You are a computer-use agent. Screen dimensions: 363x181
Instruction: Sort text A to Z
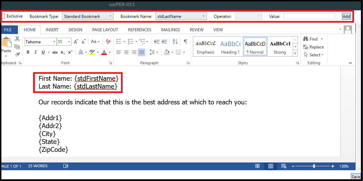[175, 42]
